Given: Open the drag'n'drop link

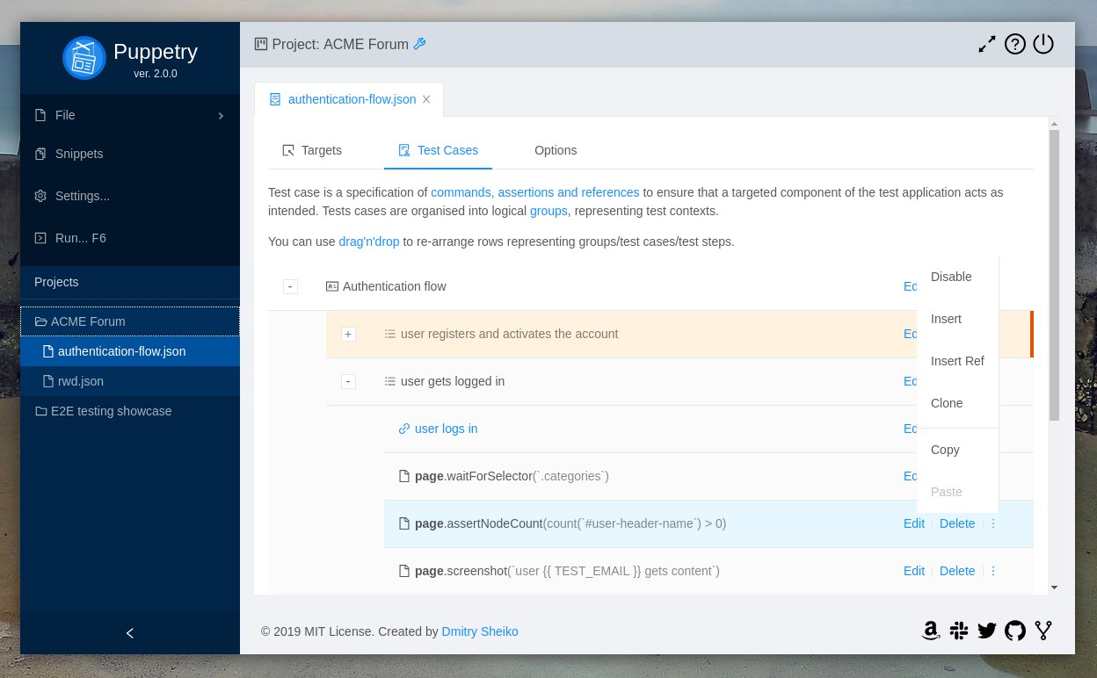Looking at the screenshot, I should coord(369,242).
